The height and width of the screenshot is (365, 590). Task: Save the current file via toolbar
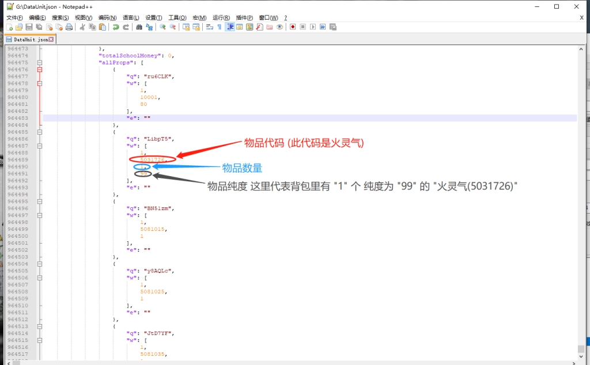click(x=29, y=27)
